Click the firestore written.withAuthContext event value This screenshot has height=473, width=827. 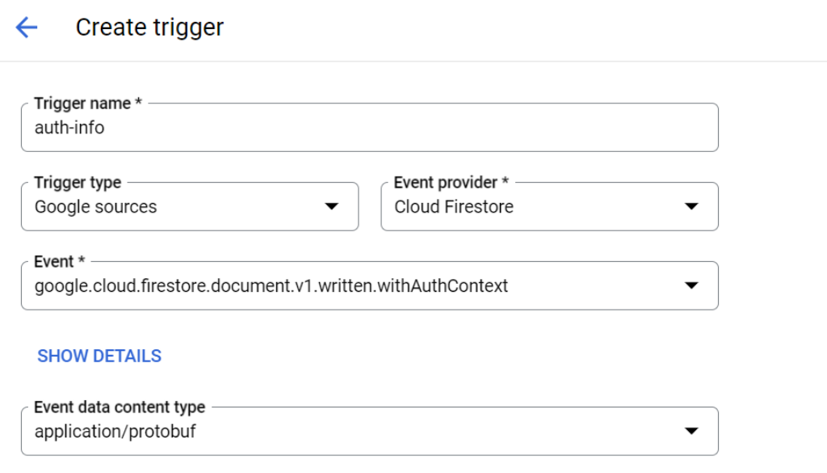tap(271, 286)
